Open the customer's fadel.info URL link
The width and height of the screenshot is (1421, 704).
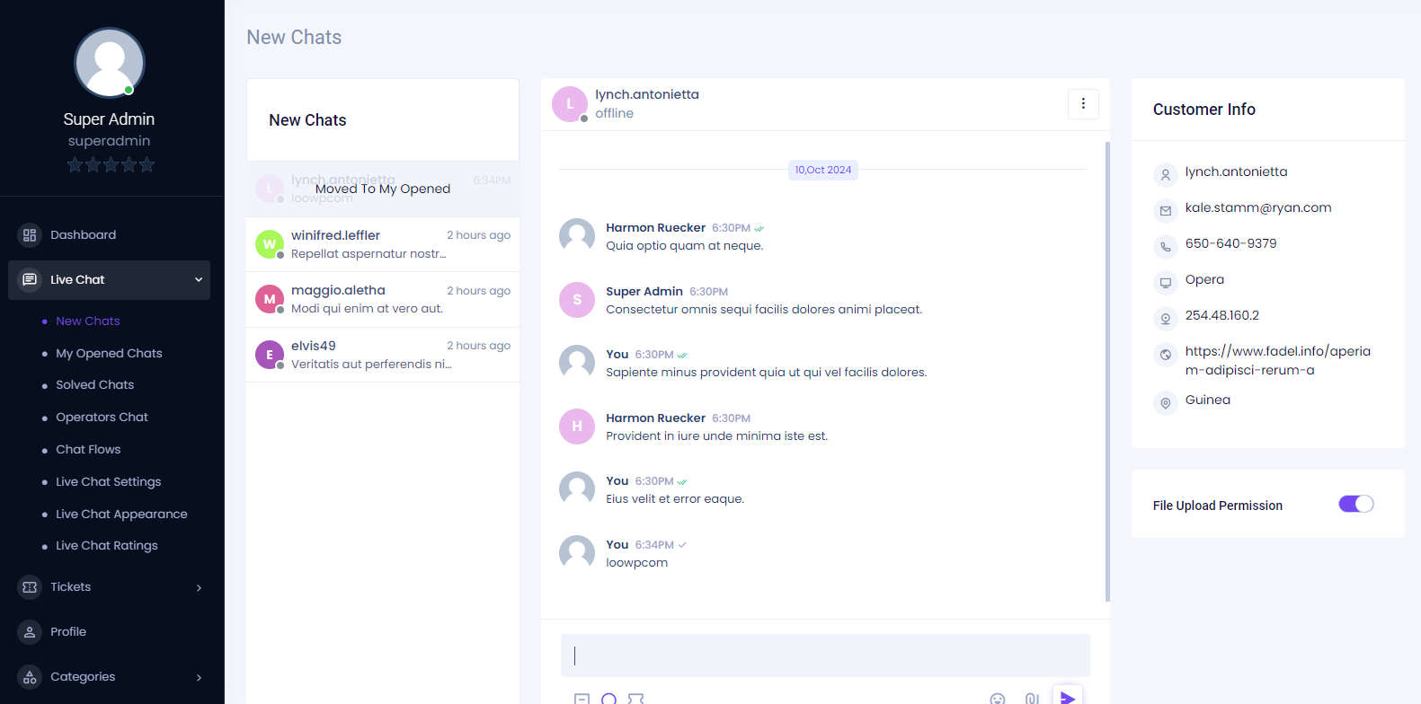click(x=1277, y=361)
